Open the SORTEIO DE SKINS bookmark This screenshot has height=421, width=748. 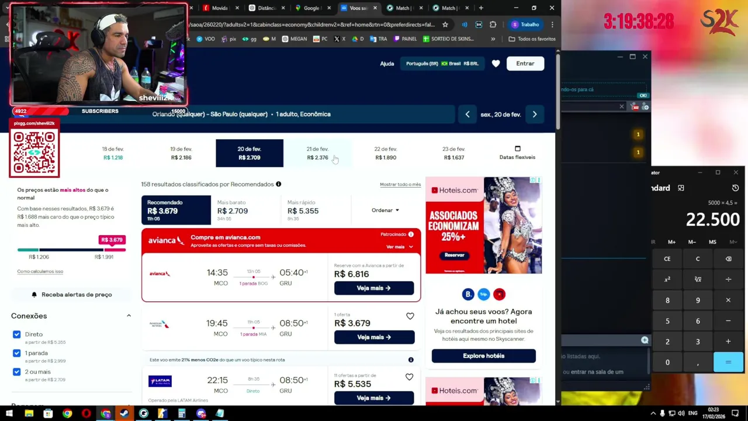pyautogui.click(x=448, y=39)
